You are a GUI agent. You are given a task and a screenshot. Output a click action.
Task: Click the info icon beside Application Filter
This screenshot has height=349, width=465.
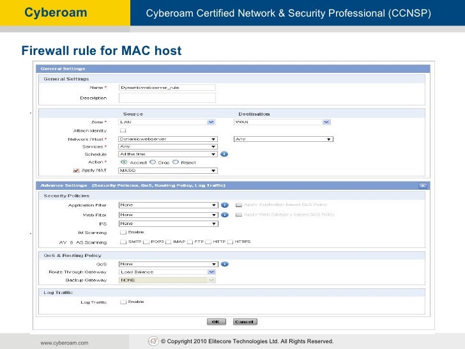click(x=224, y=205)
